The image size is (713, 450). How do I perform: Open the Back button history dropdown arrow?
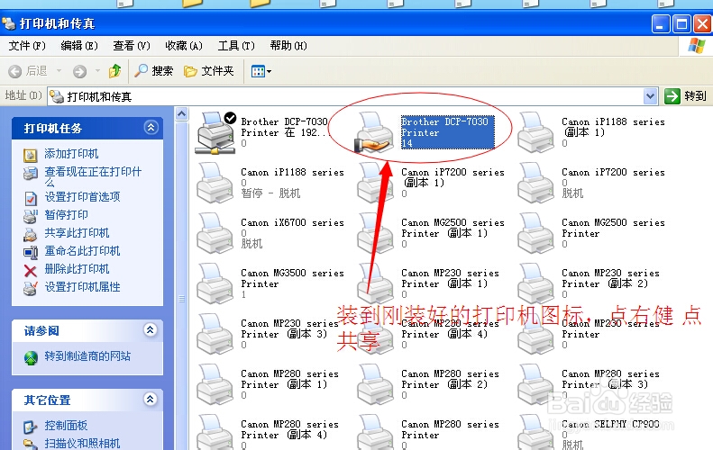[59, 71]
